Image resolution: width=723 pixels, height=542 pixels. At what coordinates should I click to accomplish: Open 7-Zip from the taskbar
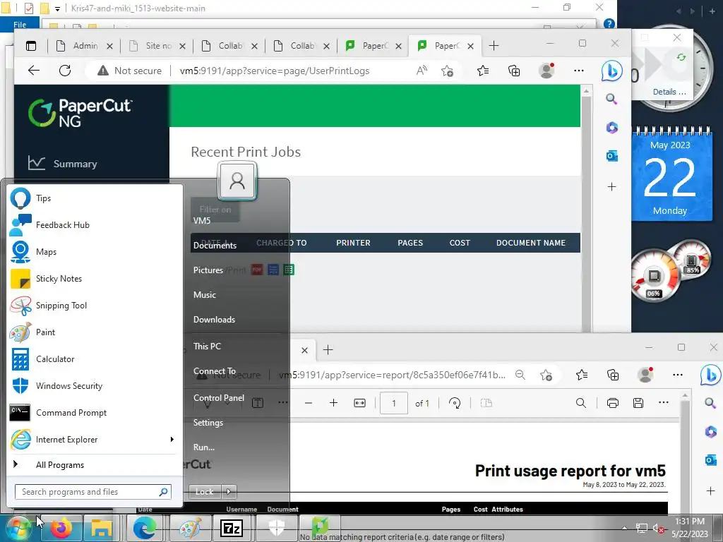(x=232, y=528)
